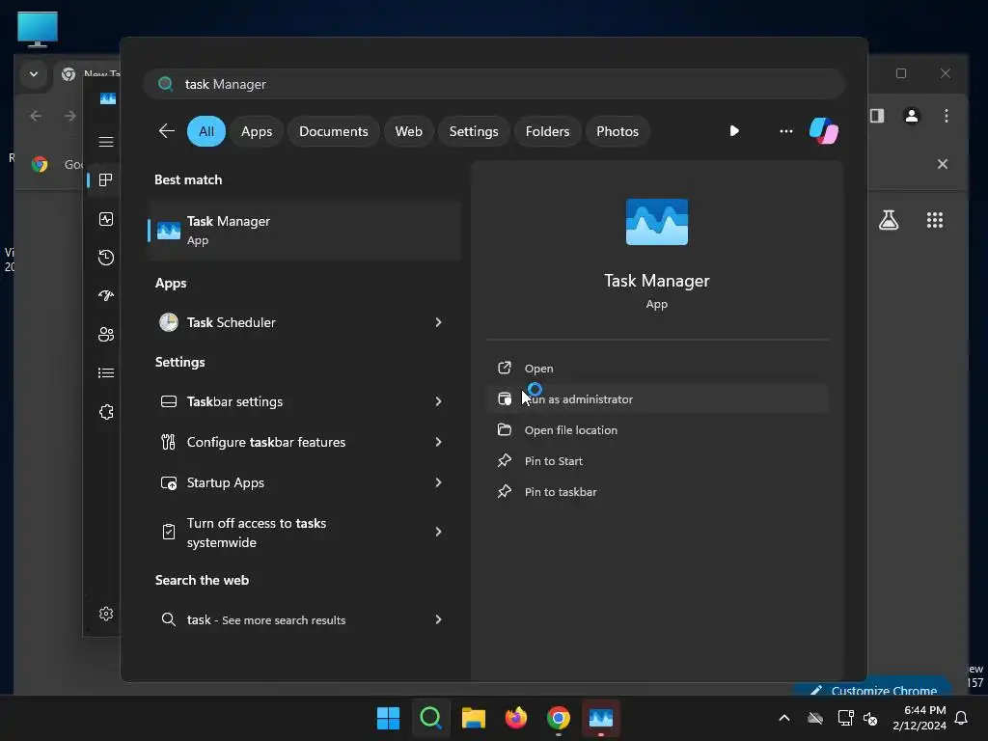This screenshot has height=741, width=988.
Task: Open Task Manager settings gear
Action: tap(106, 614)
